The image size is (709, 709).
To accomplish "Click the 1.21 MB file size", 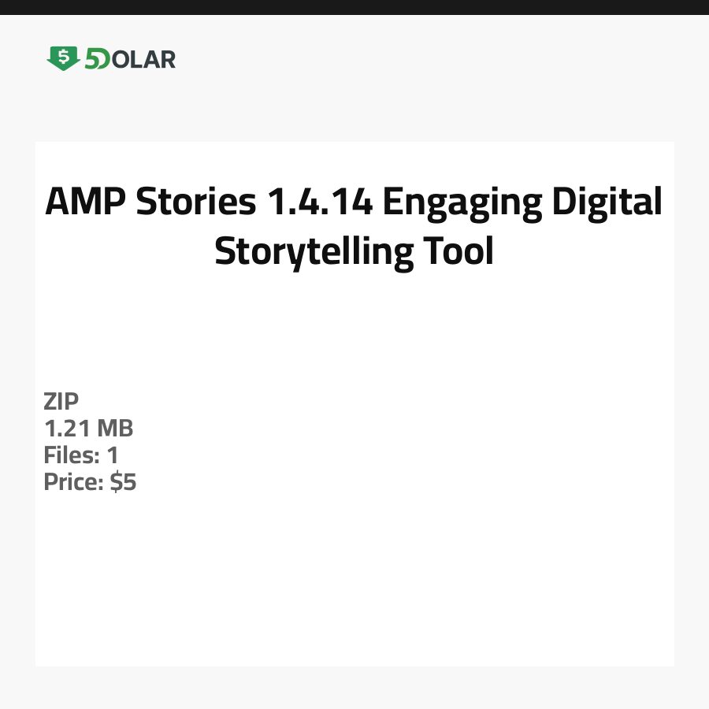I will click(x=88, y=429).
